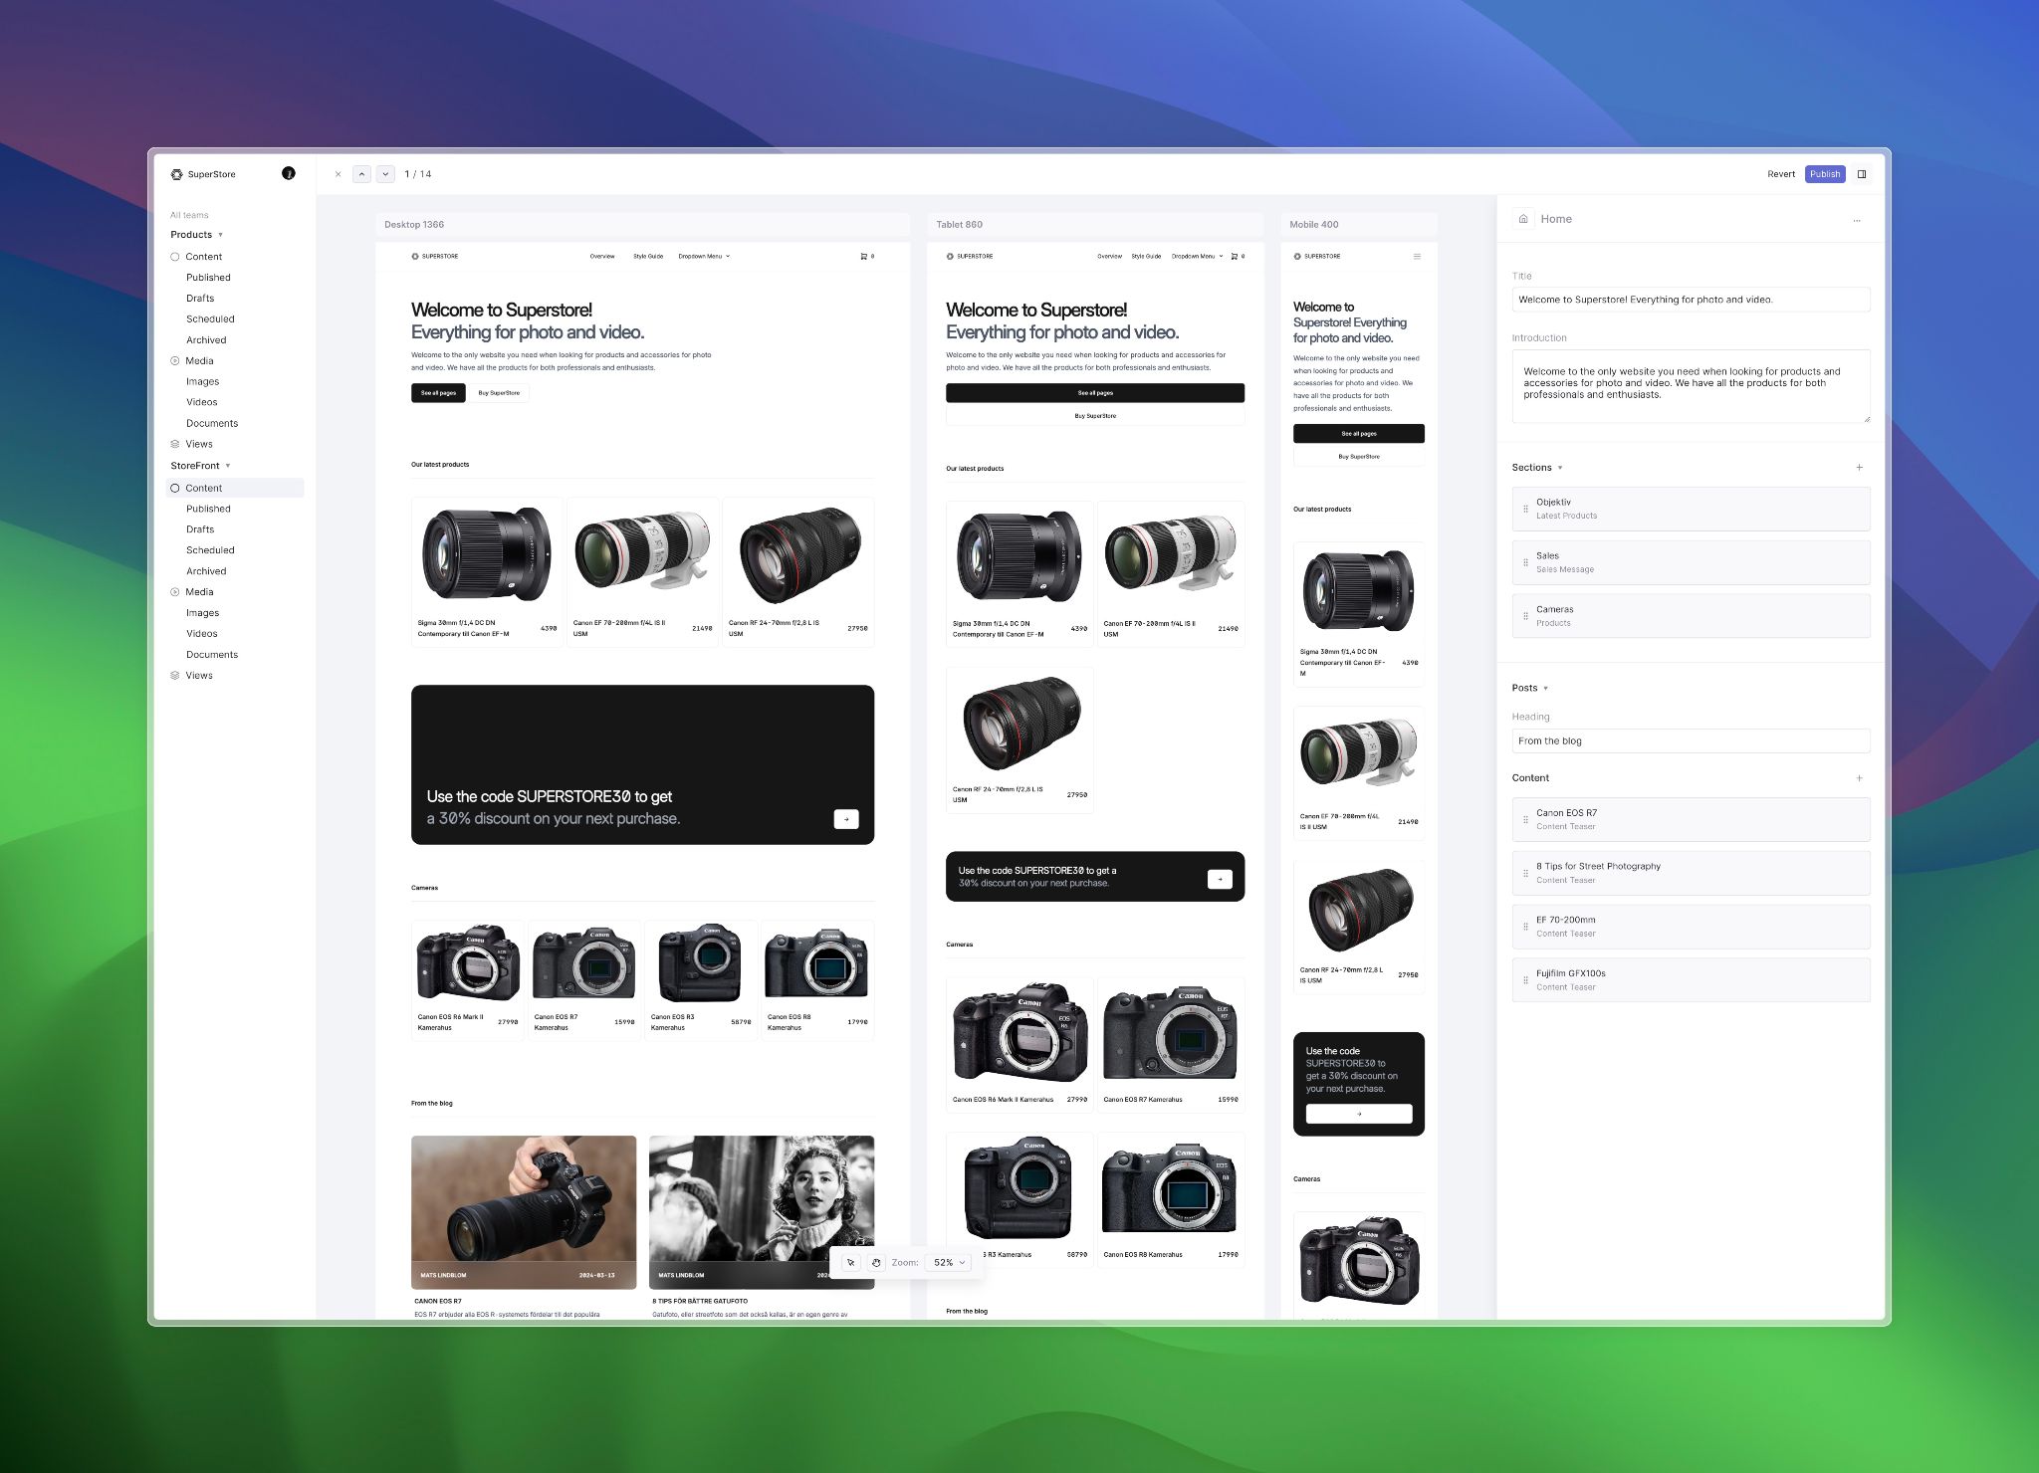Click Buy SuperStore in Desktop preview
This screenshot has height=1473, width=2039.
[499, 393]
